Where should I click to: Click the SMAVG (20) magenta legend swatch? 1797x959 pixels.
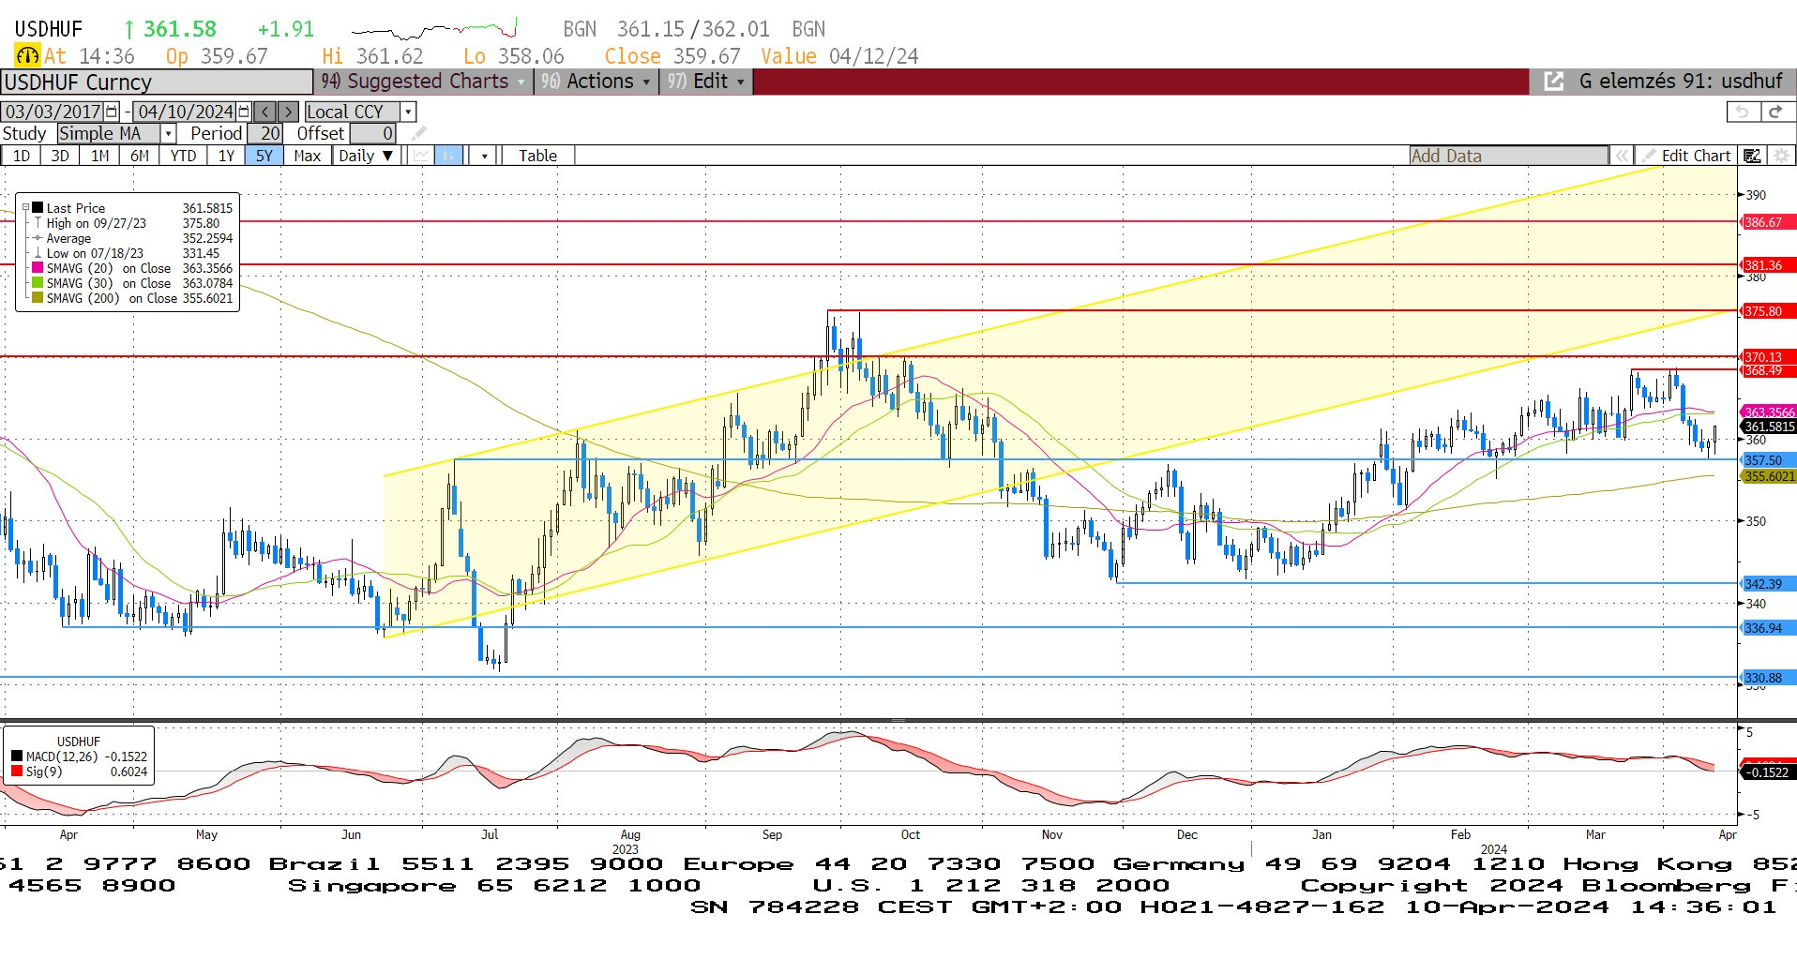pos(38,268)
